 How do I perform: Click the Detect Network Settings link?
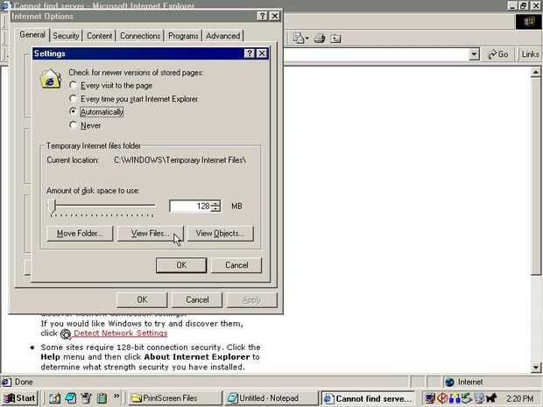click(x=121, y=333)
